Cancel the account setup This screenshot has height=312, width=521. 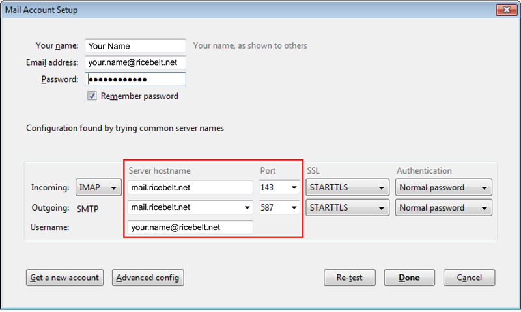(469, 278)
